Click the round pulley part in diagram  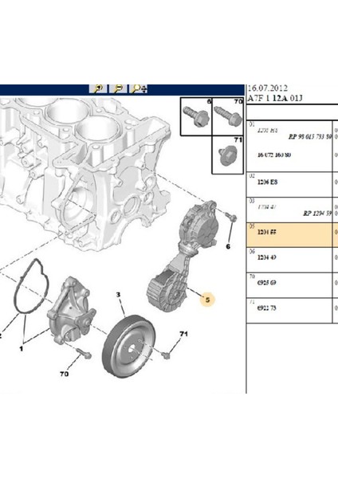[129, 347]
